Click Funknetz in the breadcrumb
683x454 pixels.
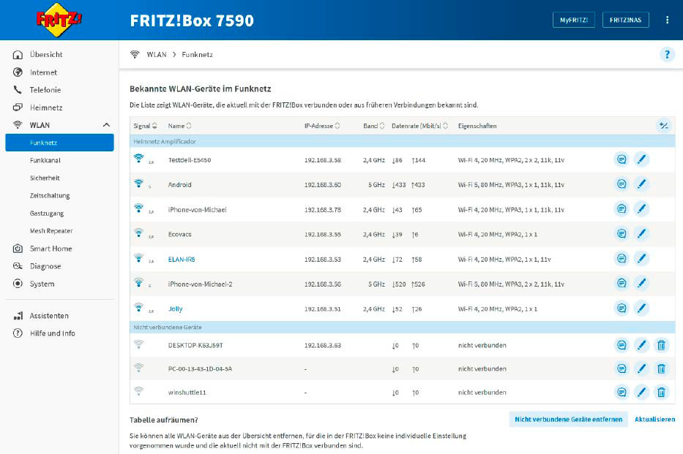(x=198, y=54)
